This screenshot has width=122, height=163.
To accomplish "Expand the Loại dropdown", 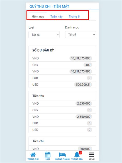I will tap(44, 35).
